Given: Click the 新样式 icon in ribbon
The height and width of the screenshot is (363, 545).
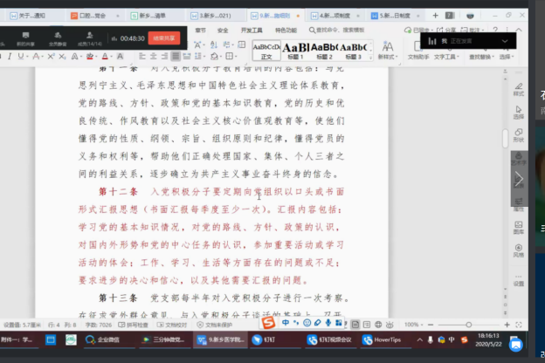Looking at the screenshot, I should coord(385,50).
